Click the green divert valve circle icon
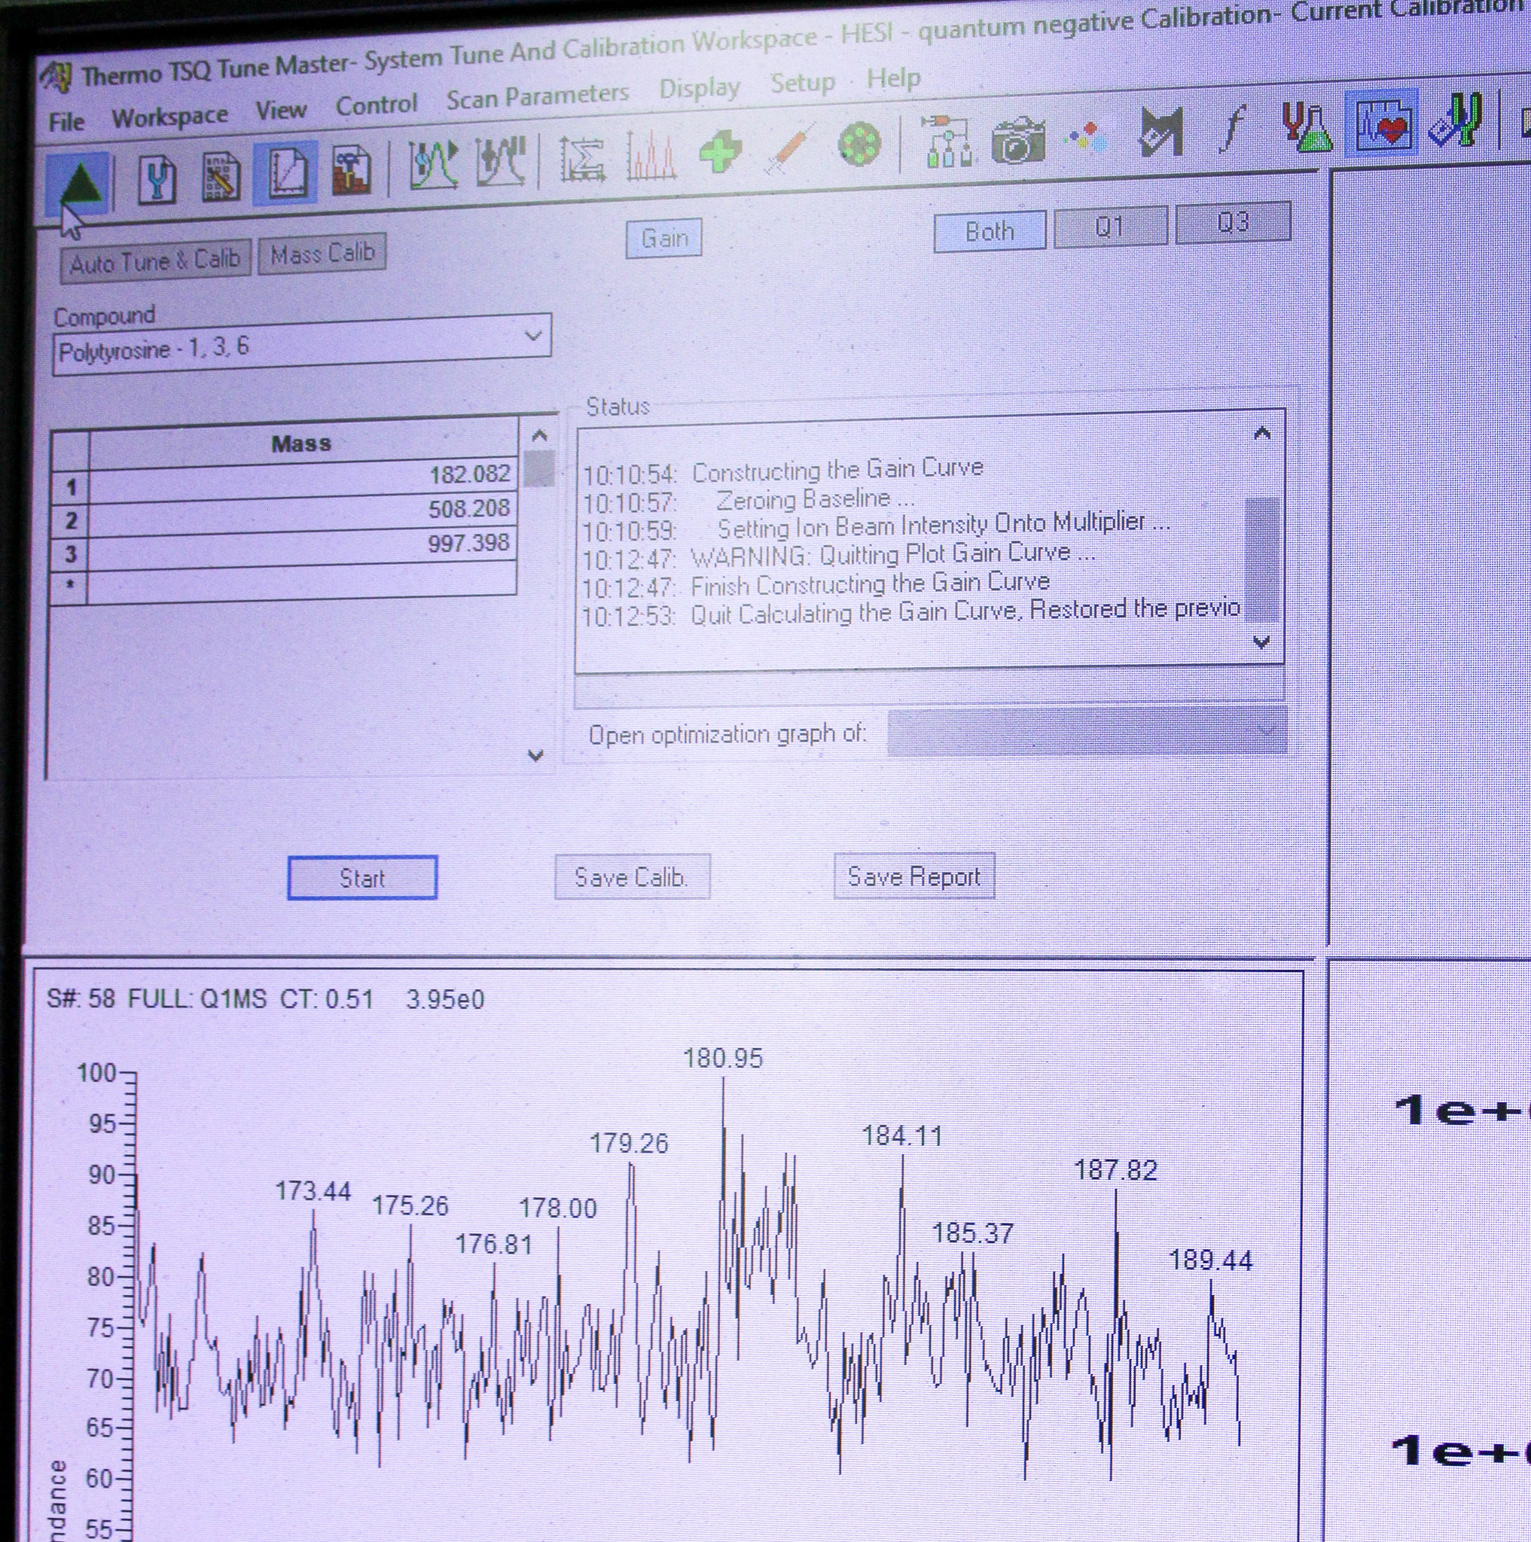This screenshot has height=1542, width=1531. pyautogui.click(x=859, y=146)
